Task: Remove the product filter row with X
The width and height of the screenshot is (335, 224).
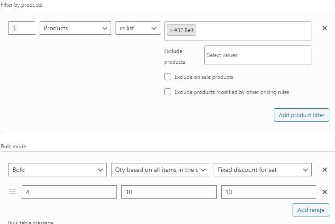Action: tap(325, 28)
